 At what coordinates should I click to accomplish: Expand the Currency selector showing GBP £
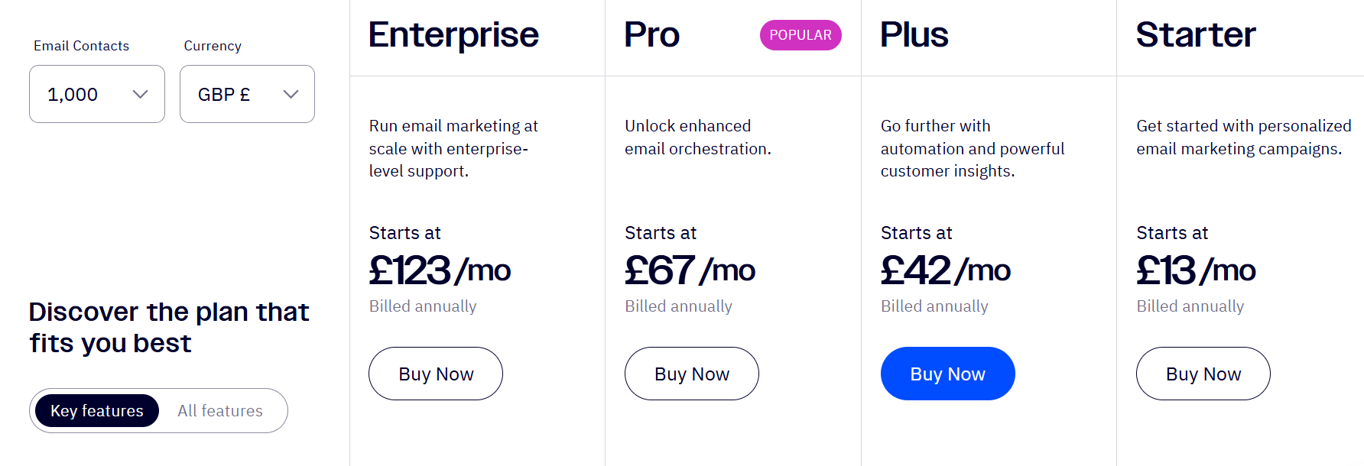click(246, 94)
